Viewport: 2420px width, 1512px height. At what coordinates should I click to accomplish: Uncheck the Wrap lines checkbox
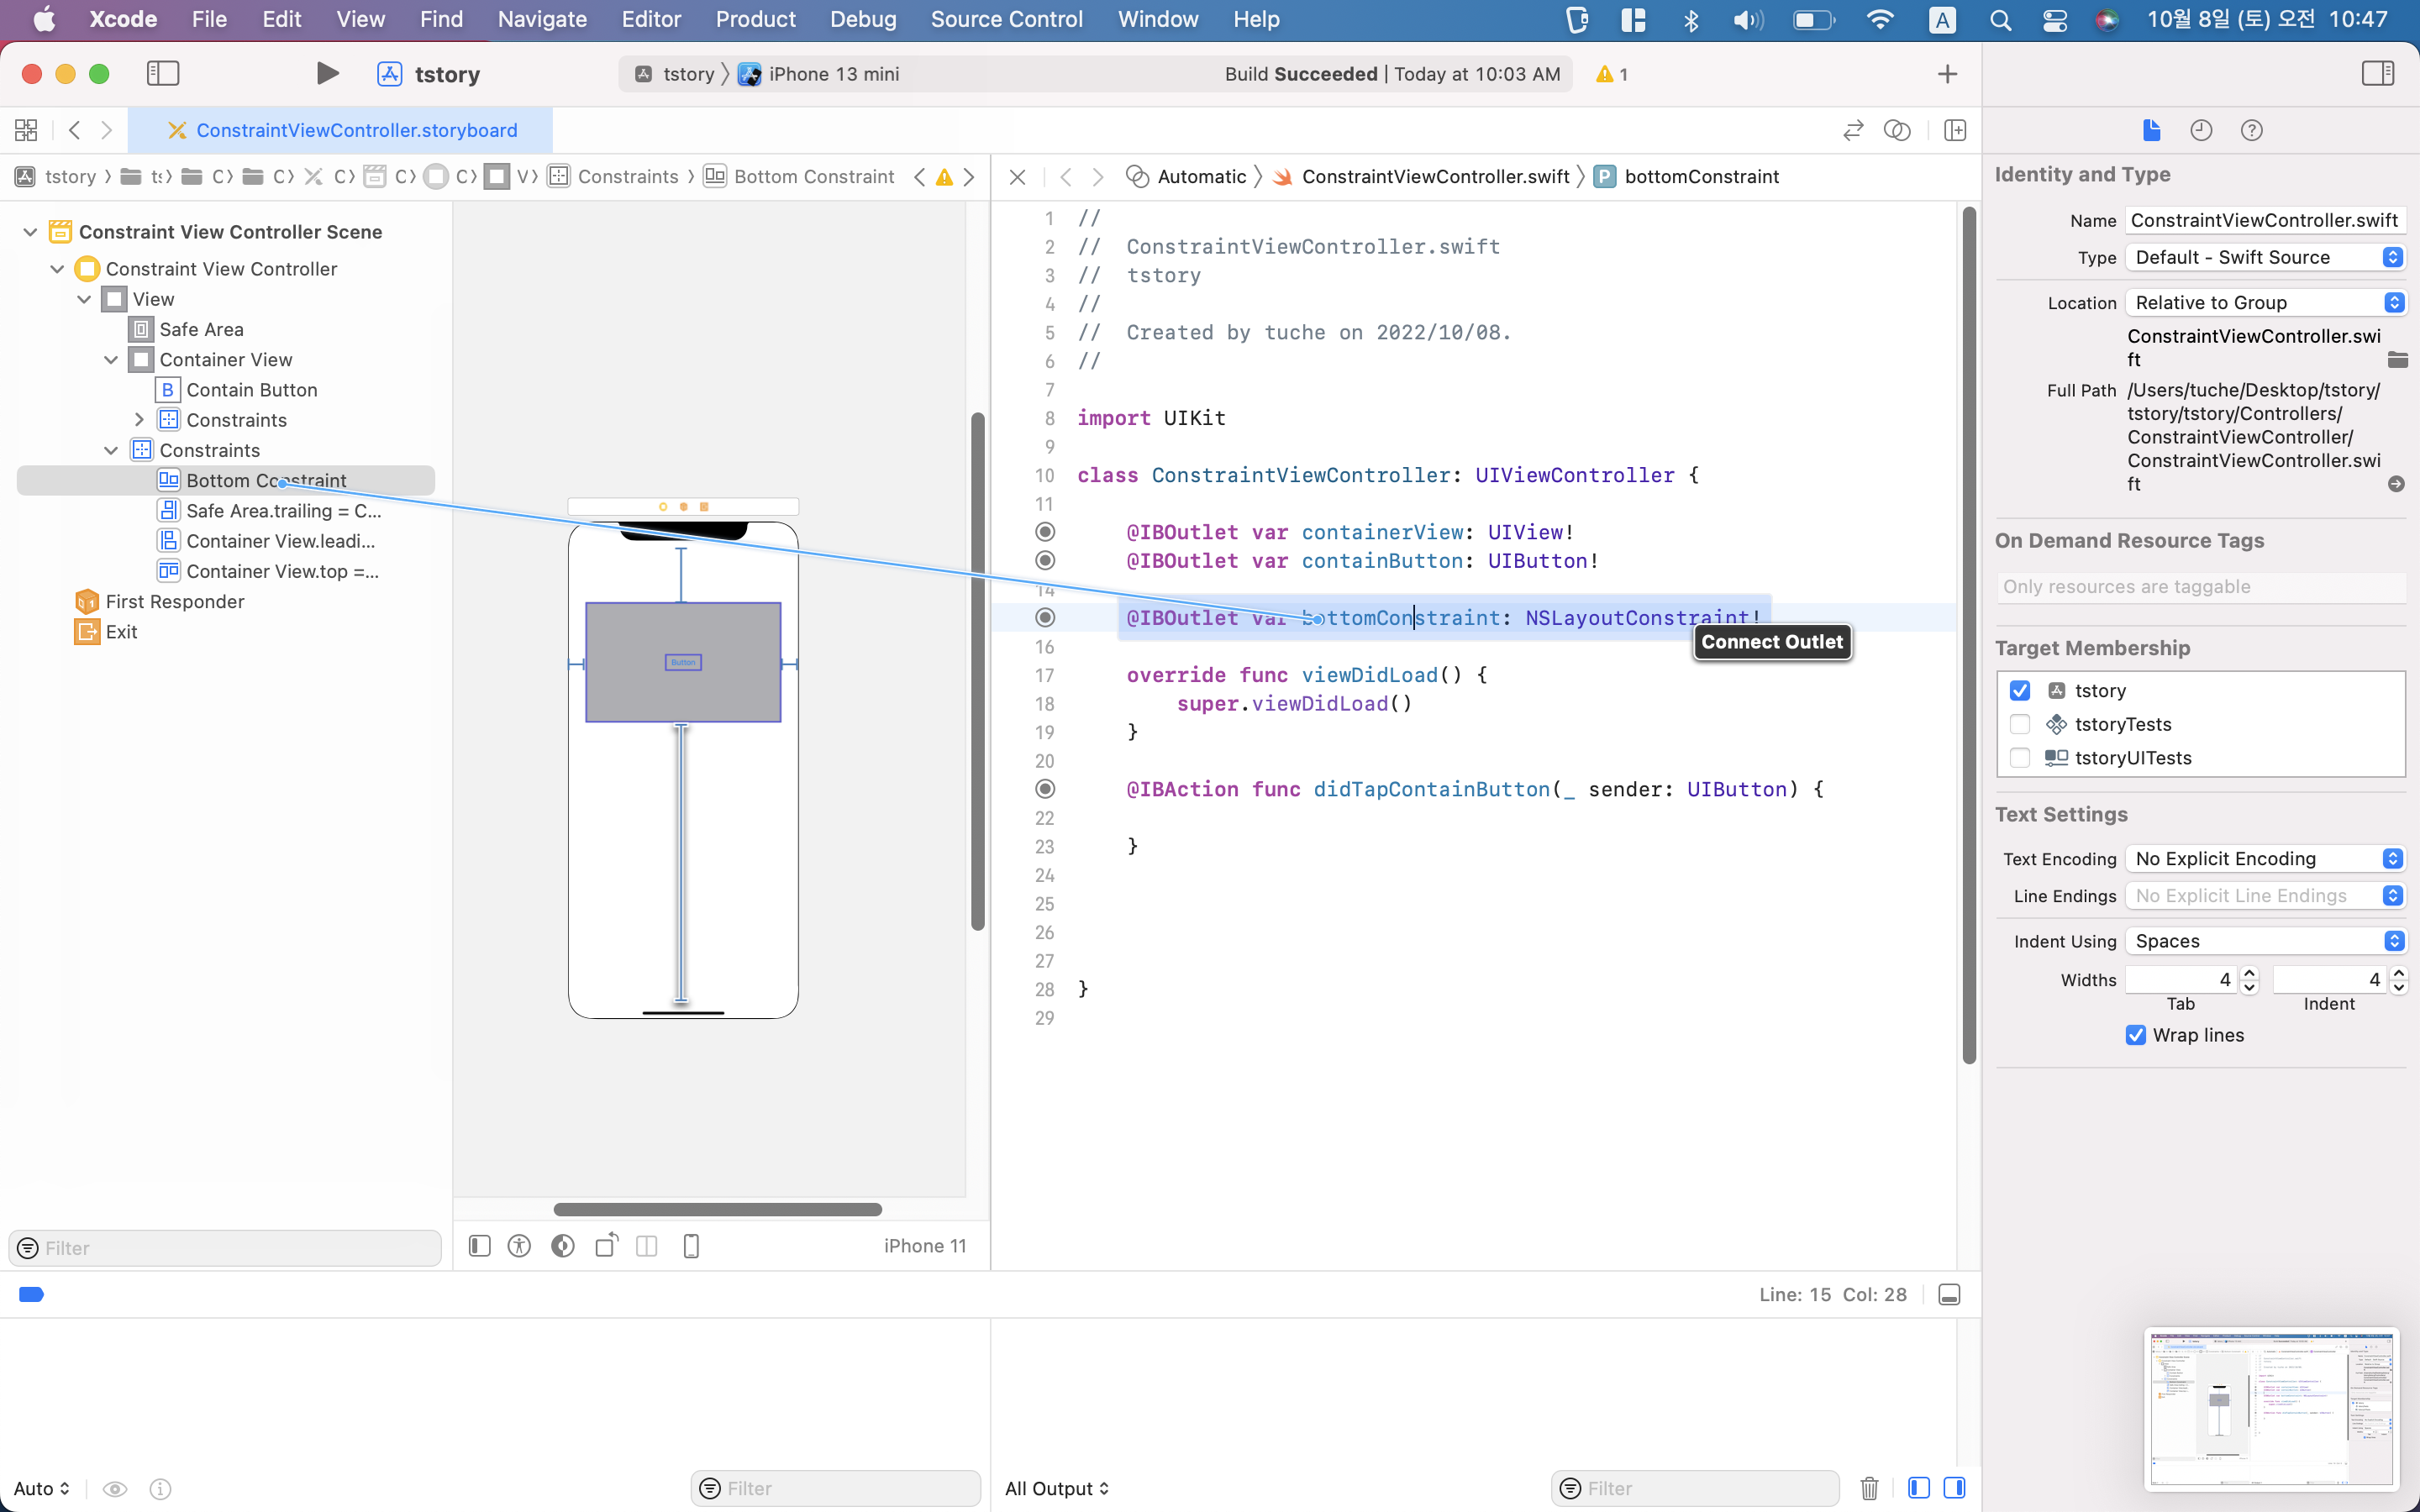point(2136,1035)
